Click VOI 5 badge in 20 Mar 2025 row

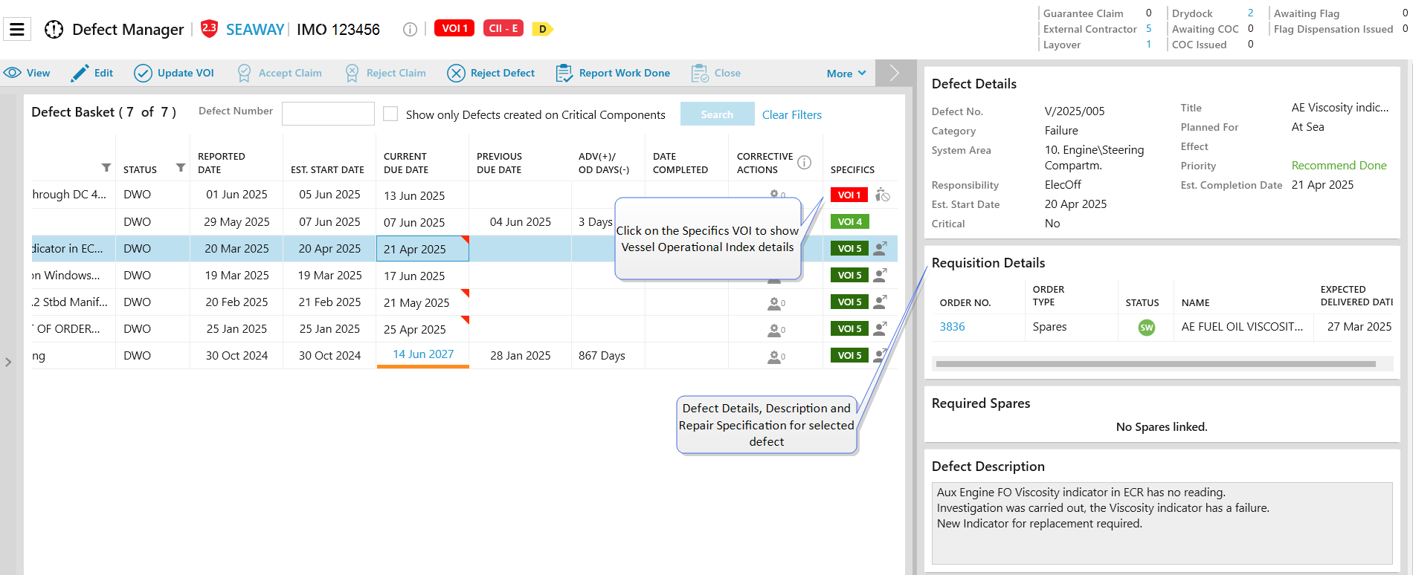pyautogui.click(x=849, y=248)
